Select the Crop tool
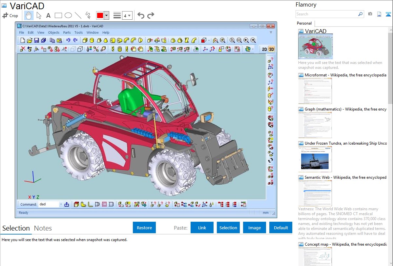Image resolution: width=393 pixels, height=266 pixels. pyautogui.click(x=10, y=15)
